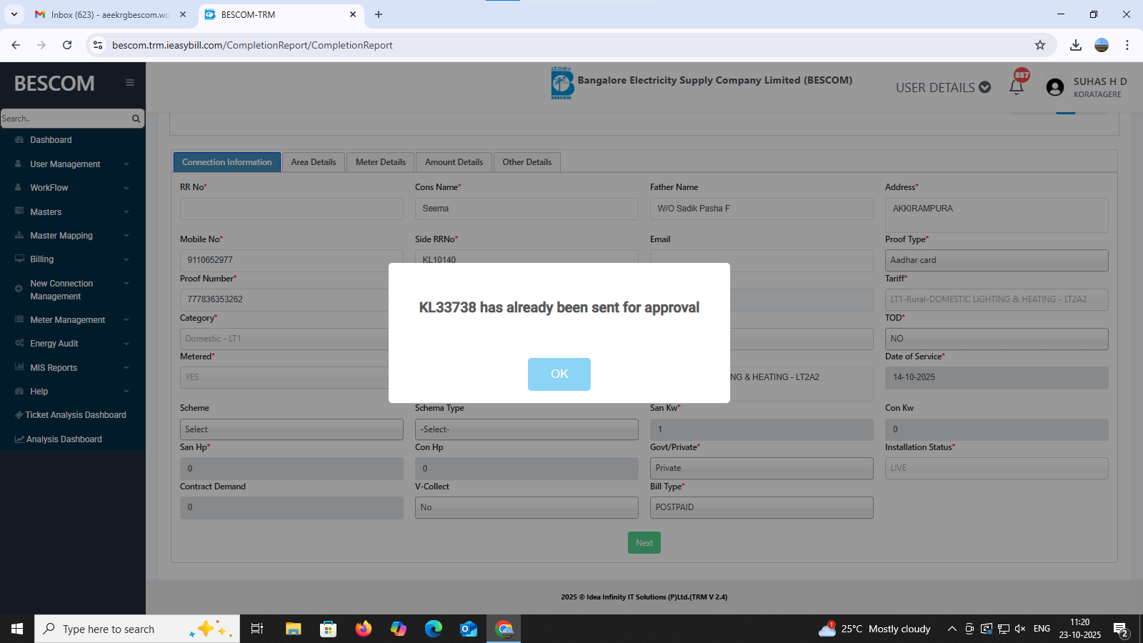This screenshot has width=1143, height=643.
Task: Open the Bill Type dropdown
Action: point(762,507)
